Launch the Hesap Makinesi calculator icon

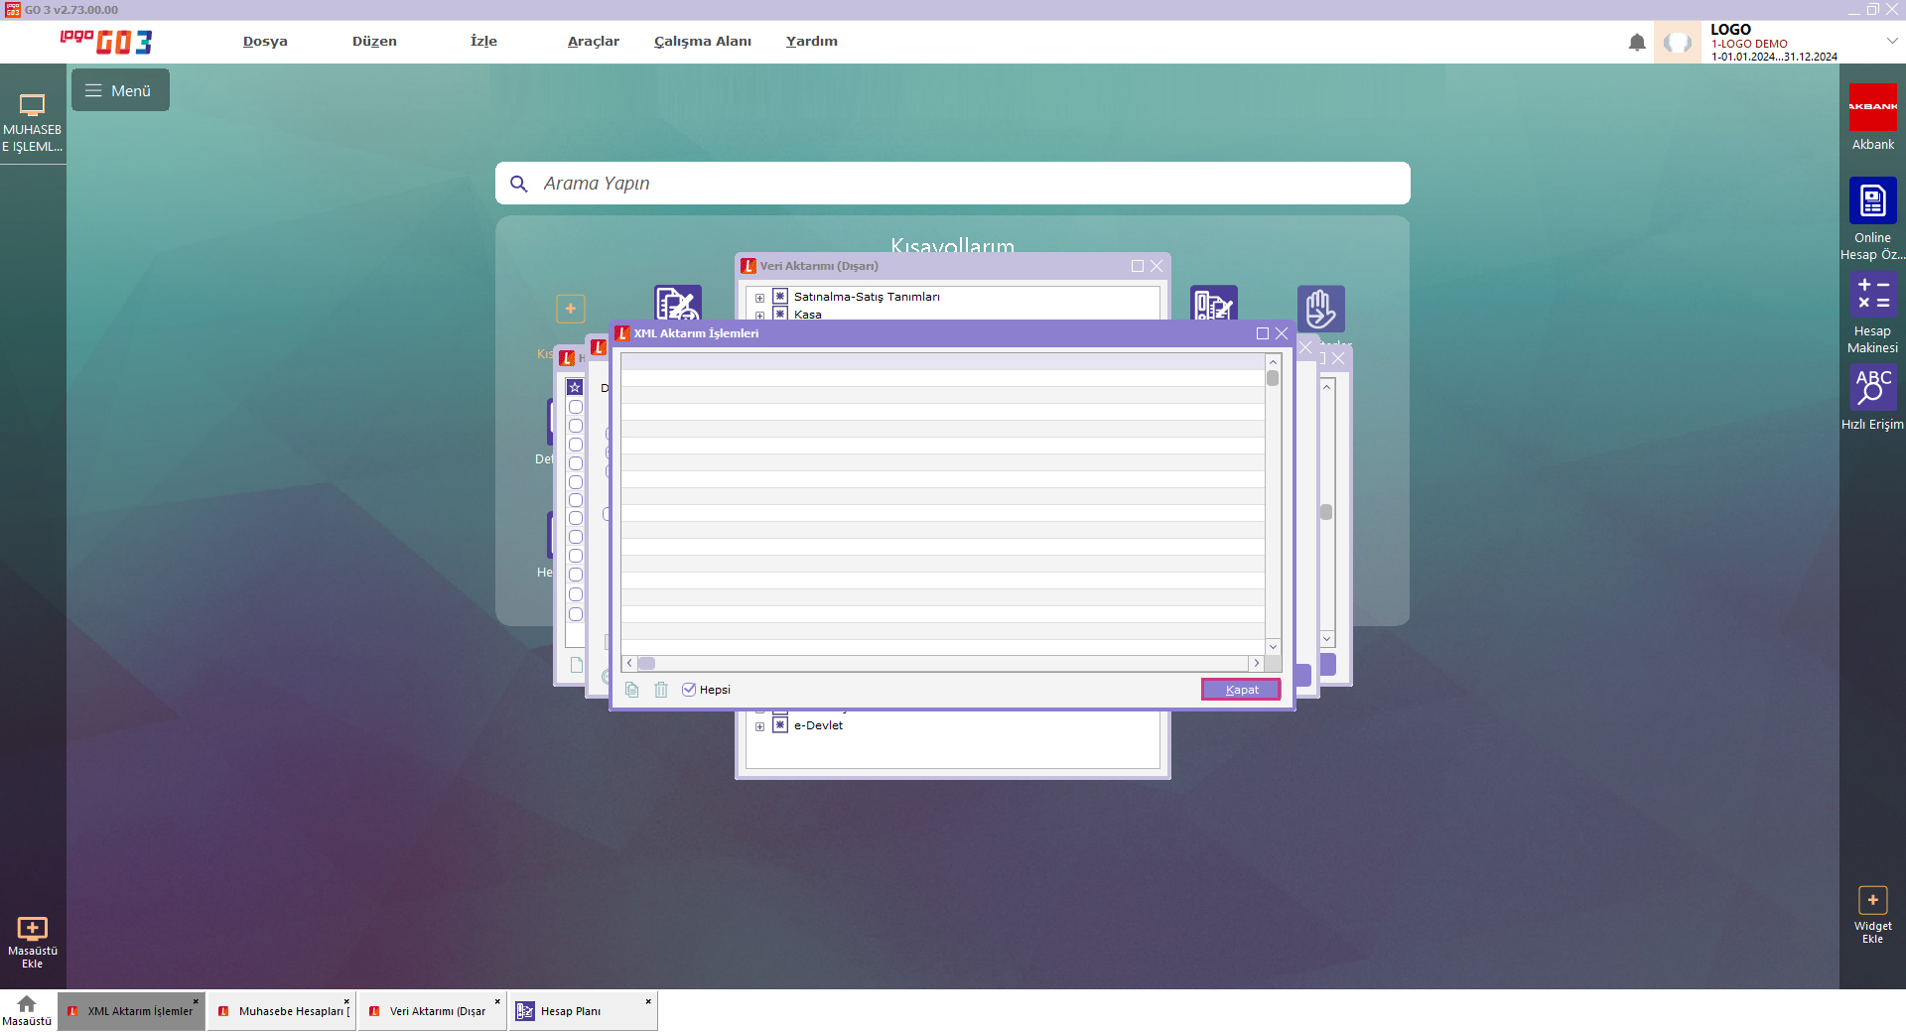(x=1872, y=295)
